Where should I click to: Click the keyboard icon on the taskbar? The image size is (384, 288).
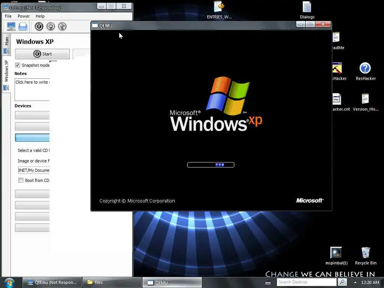[x=268, y=283]
